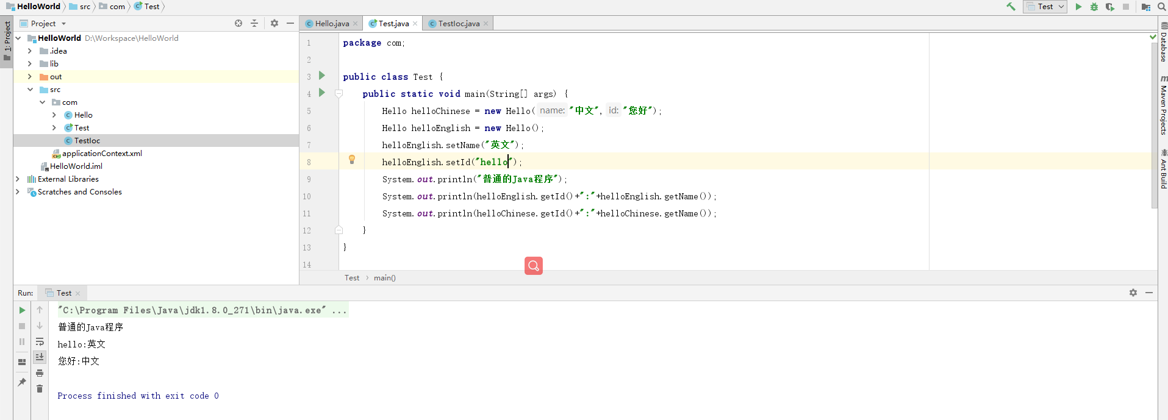This screenshot has height=420, width=1168.
Task: Expand the out folder
Action: point(30,76)
